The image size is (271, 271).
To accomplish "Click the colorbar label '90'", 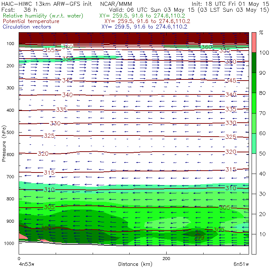I will pos(262,73).
